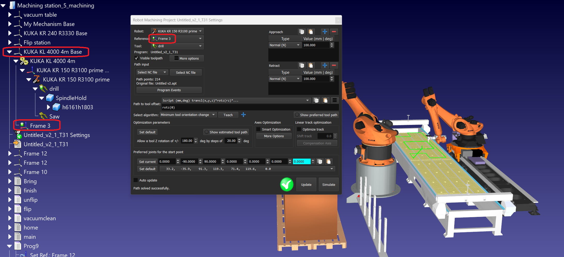Click the green checkmark status icon
564x257 pixels.
(x=287, y=185)
